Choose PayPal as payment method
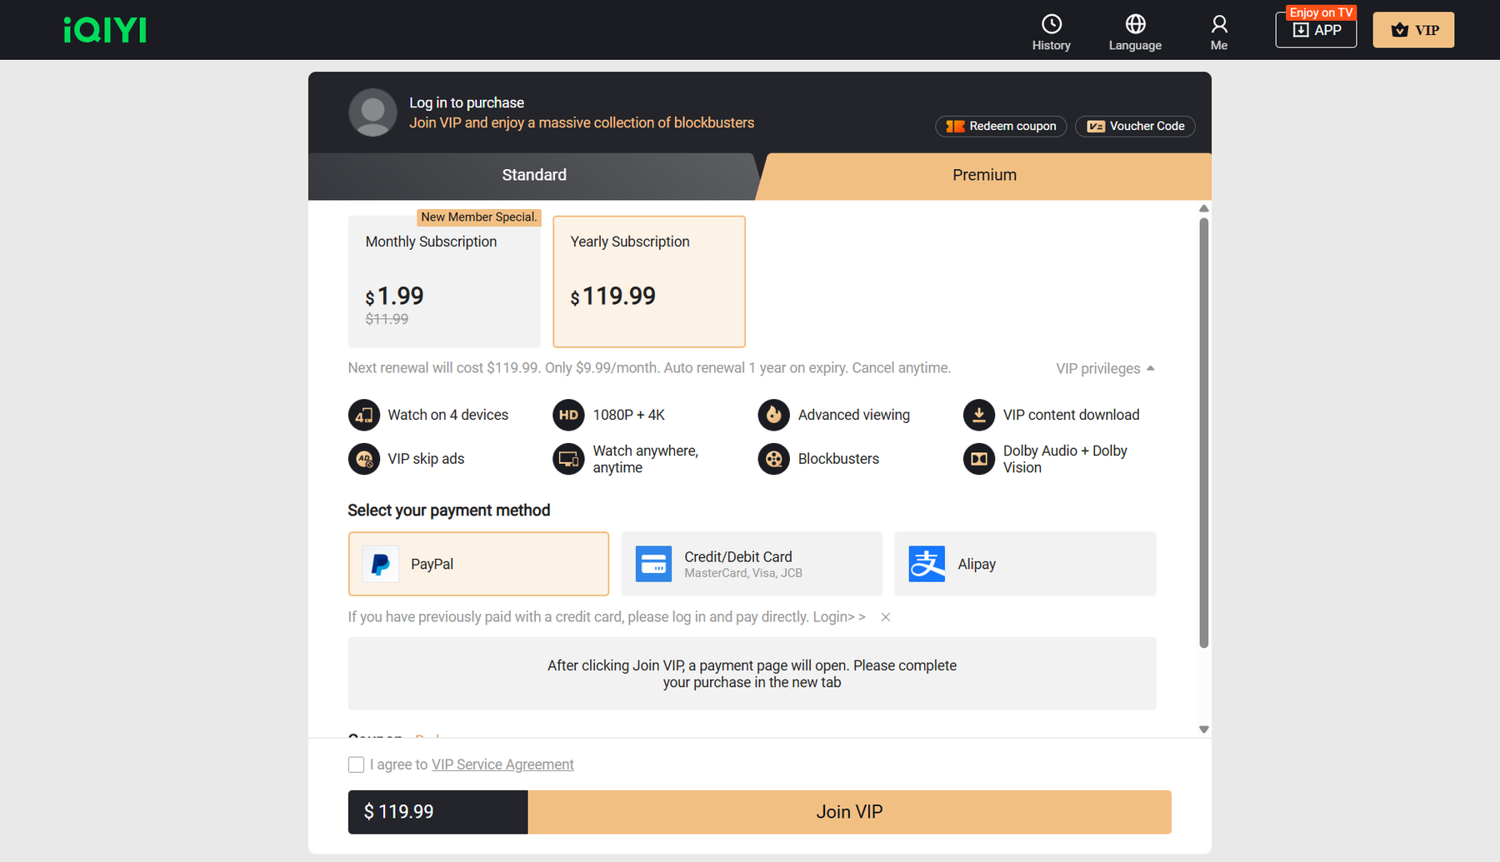The width and height of the screenshot is (1500, 862). [478, 564]
